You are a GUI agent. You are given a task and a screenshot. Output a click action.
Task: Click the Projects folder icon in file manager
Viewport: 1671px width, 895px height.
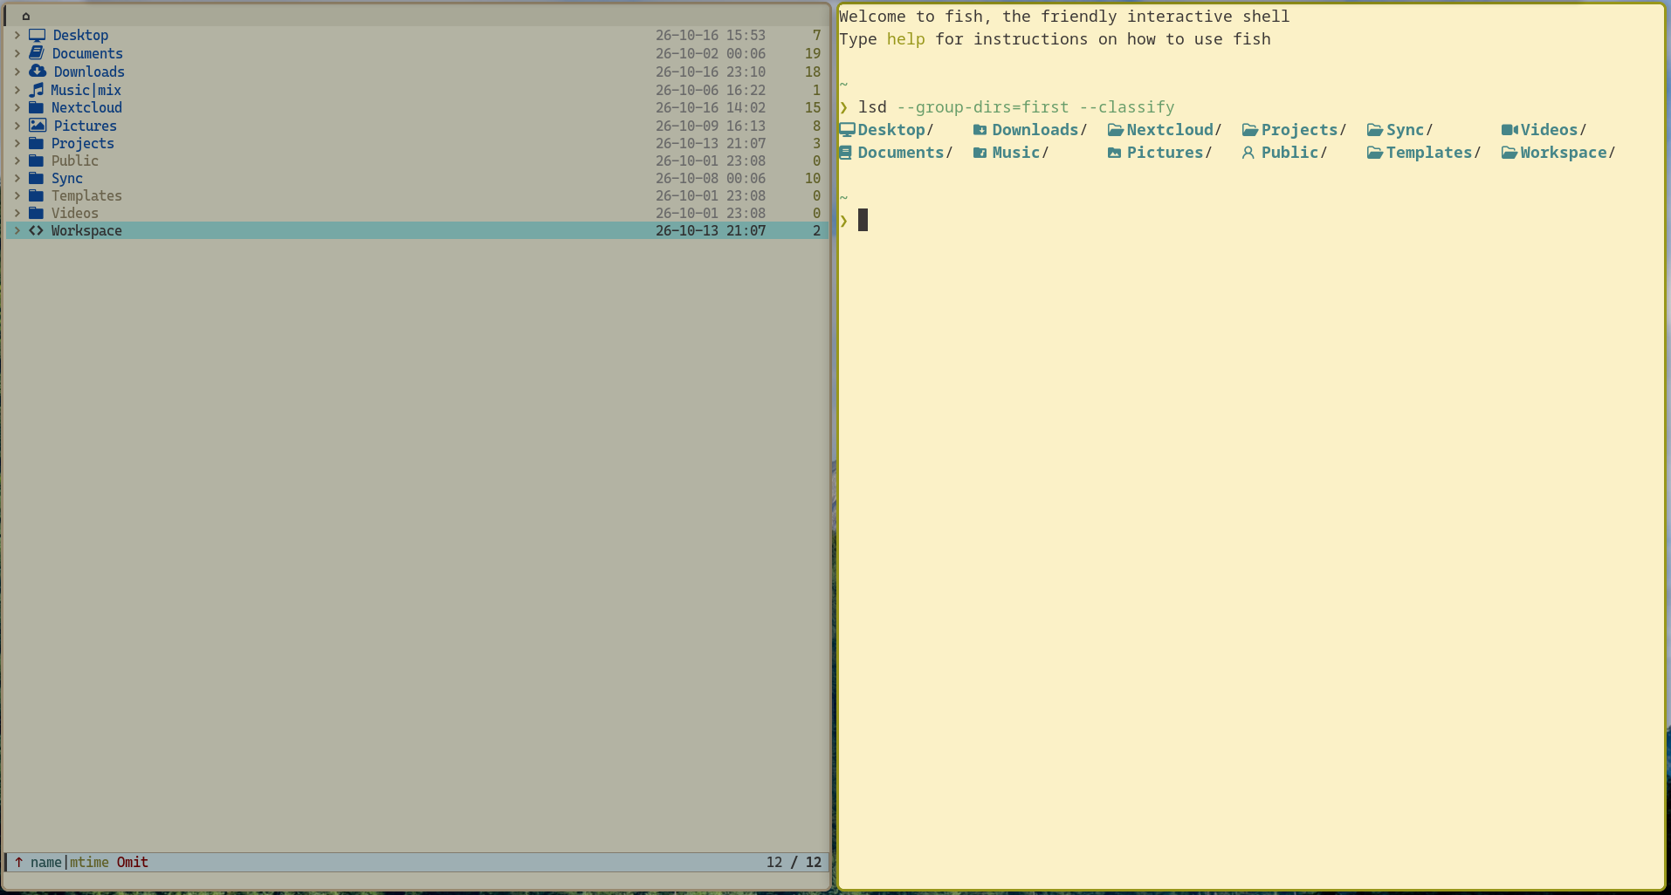[36, 143]
